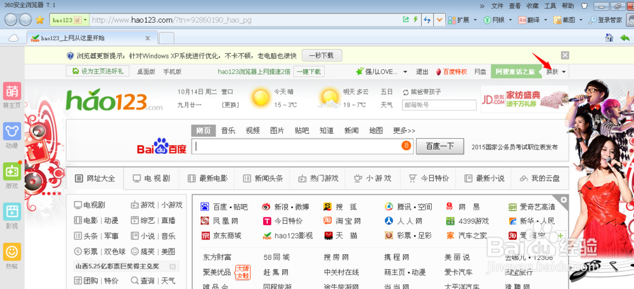Viewport: 634px width, 289px height.
Task: Click the home icon on tab bar
Action: 609,37
